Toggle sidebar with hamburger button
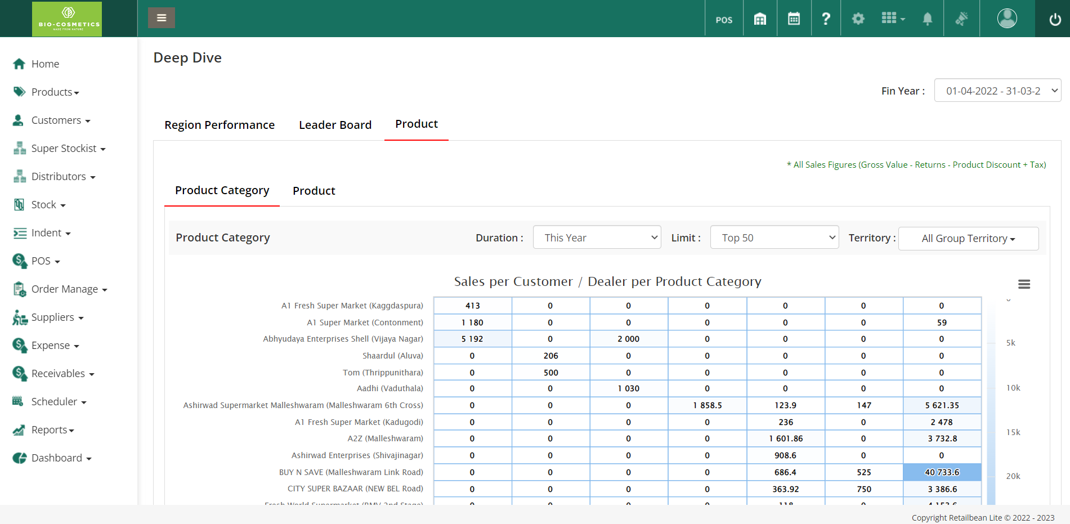This screenshot has width=1070, height=524. click(x=162, y=18)
